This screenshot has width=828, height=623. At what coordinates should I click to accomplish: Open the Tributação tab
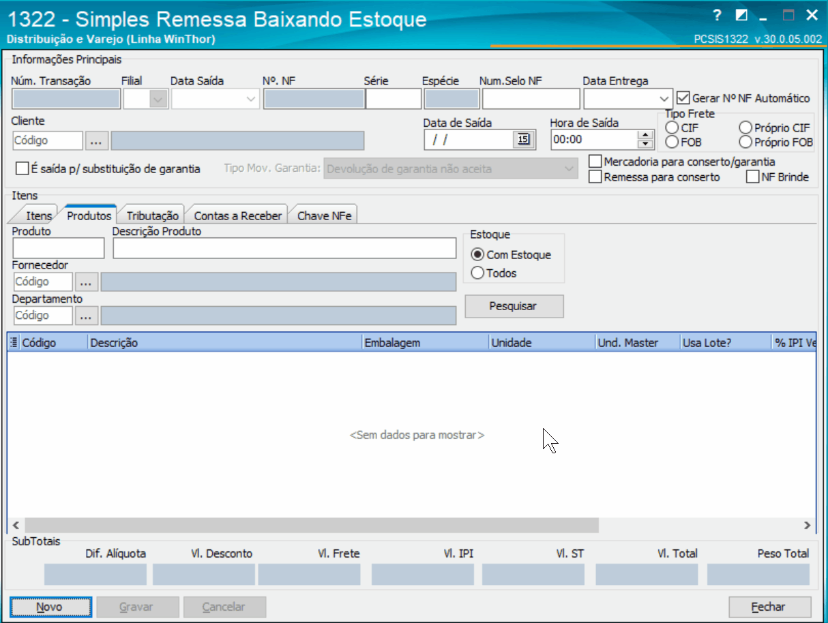click(x=153, y=215)
